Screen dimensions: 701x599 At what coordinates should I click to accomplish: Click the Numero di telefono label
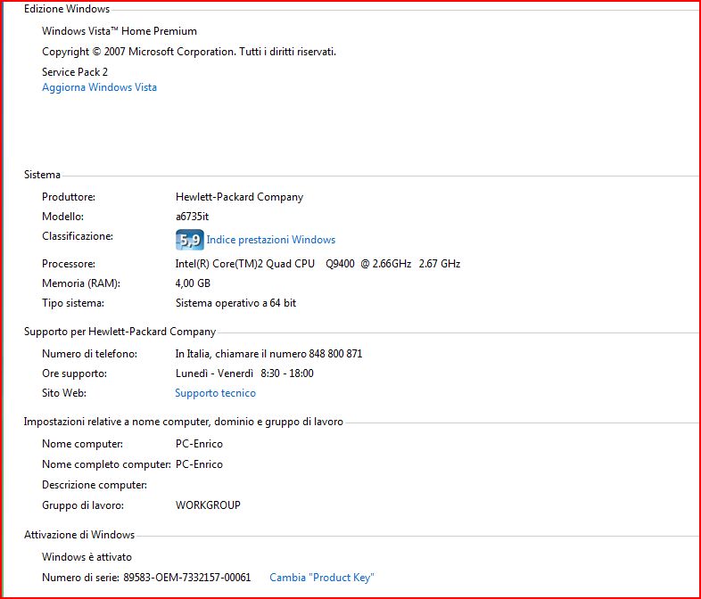[89, 354]
